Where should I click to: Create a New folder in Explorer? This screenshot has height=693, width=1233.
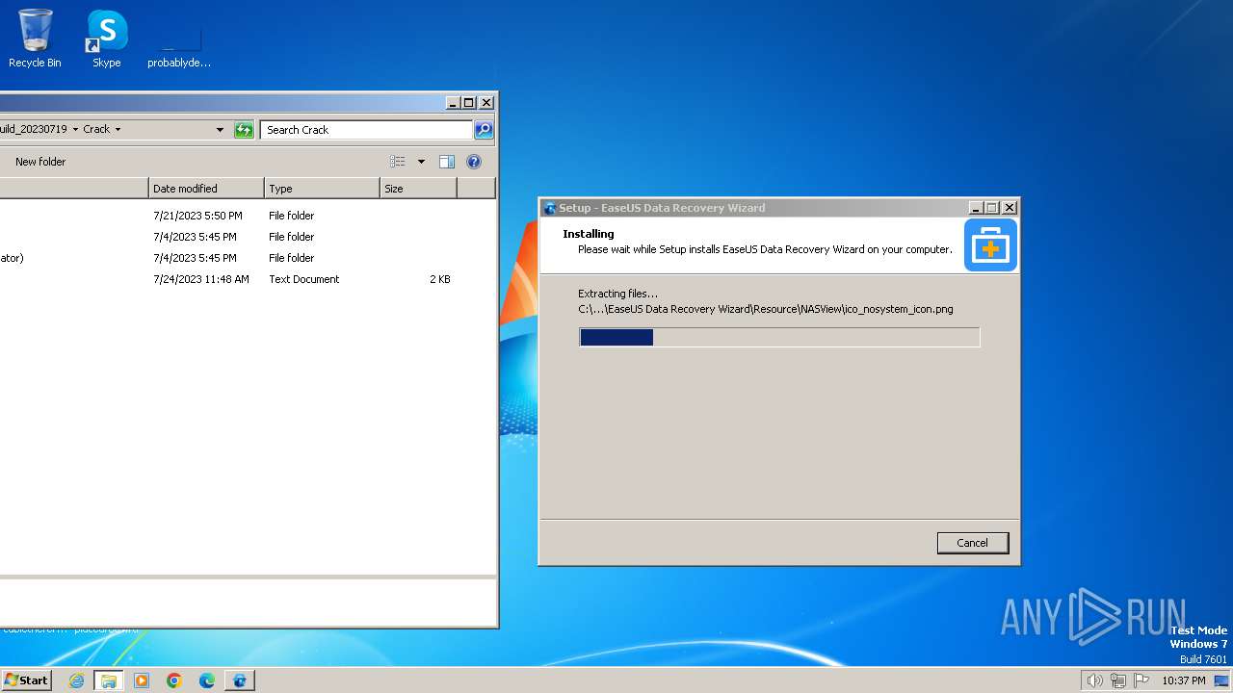40,162
